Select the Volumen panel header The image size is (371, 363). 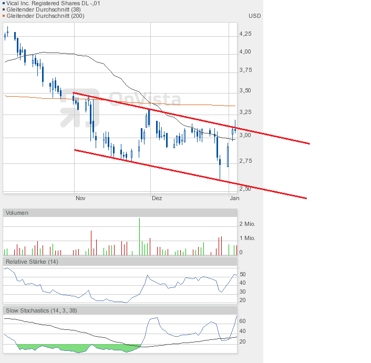(x=120, y=213)
